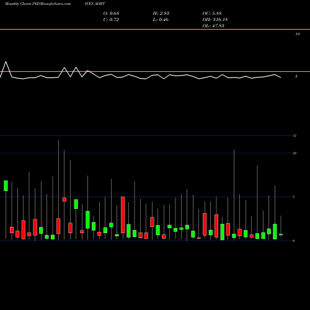
Task: Click the '3' axis label beside white line
Action: coord(296,76)
